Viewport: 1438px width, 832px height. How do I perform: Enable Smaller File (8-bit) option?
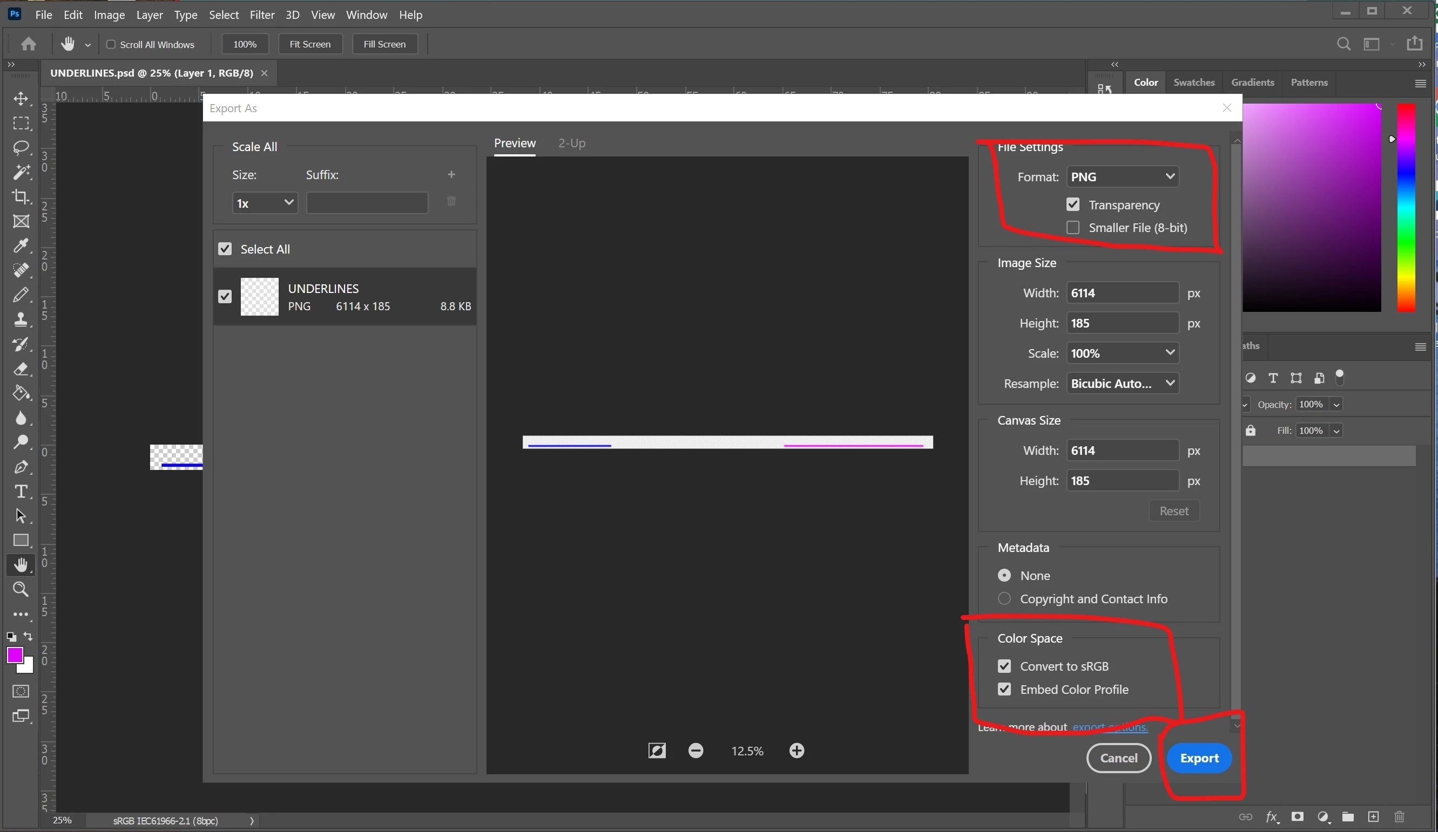coord(1073,228)
